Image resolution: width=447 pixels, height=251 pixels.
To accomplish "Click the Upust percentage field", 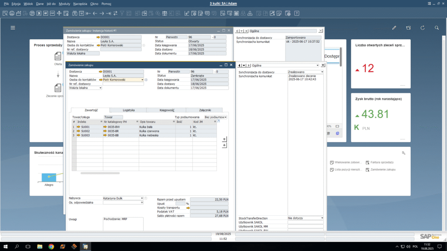I will [180, 204].
